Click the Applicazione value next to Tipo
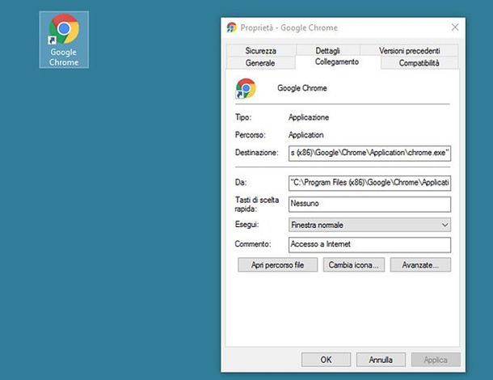The width and height of the screenshot is (493, 380). click(309, 117)
